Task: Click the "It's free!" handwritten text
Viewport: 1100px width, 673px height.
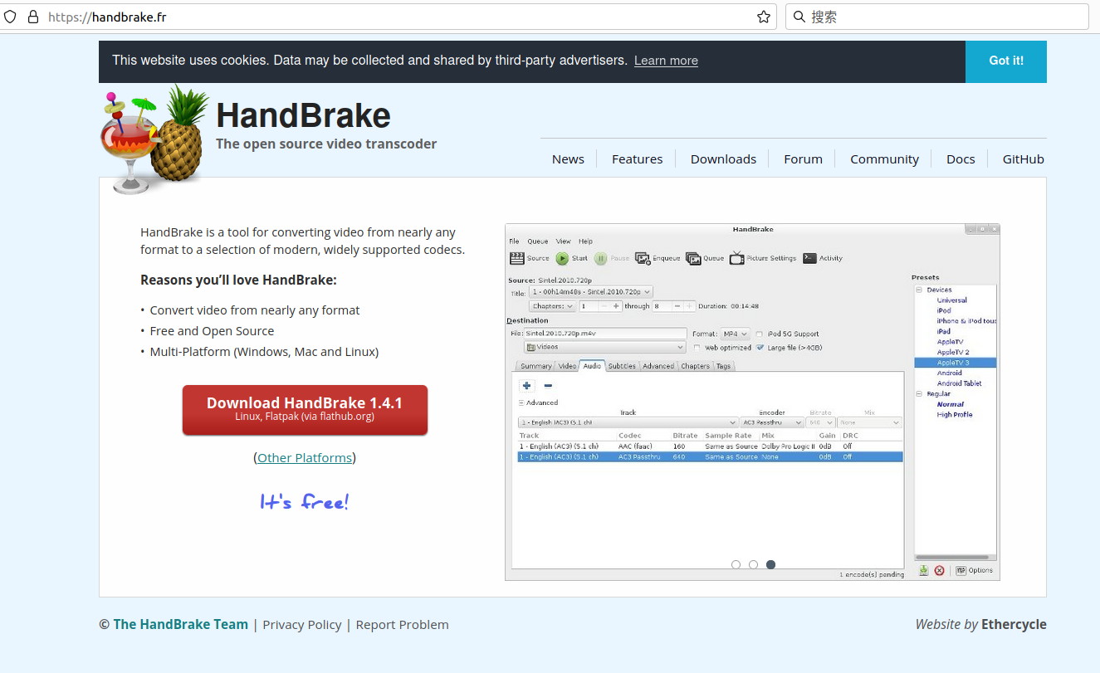Action: (305, 502)
